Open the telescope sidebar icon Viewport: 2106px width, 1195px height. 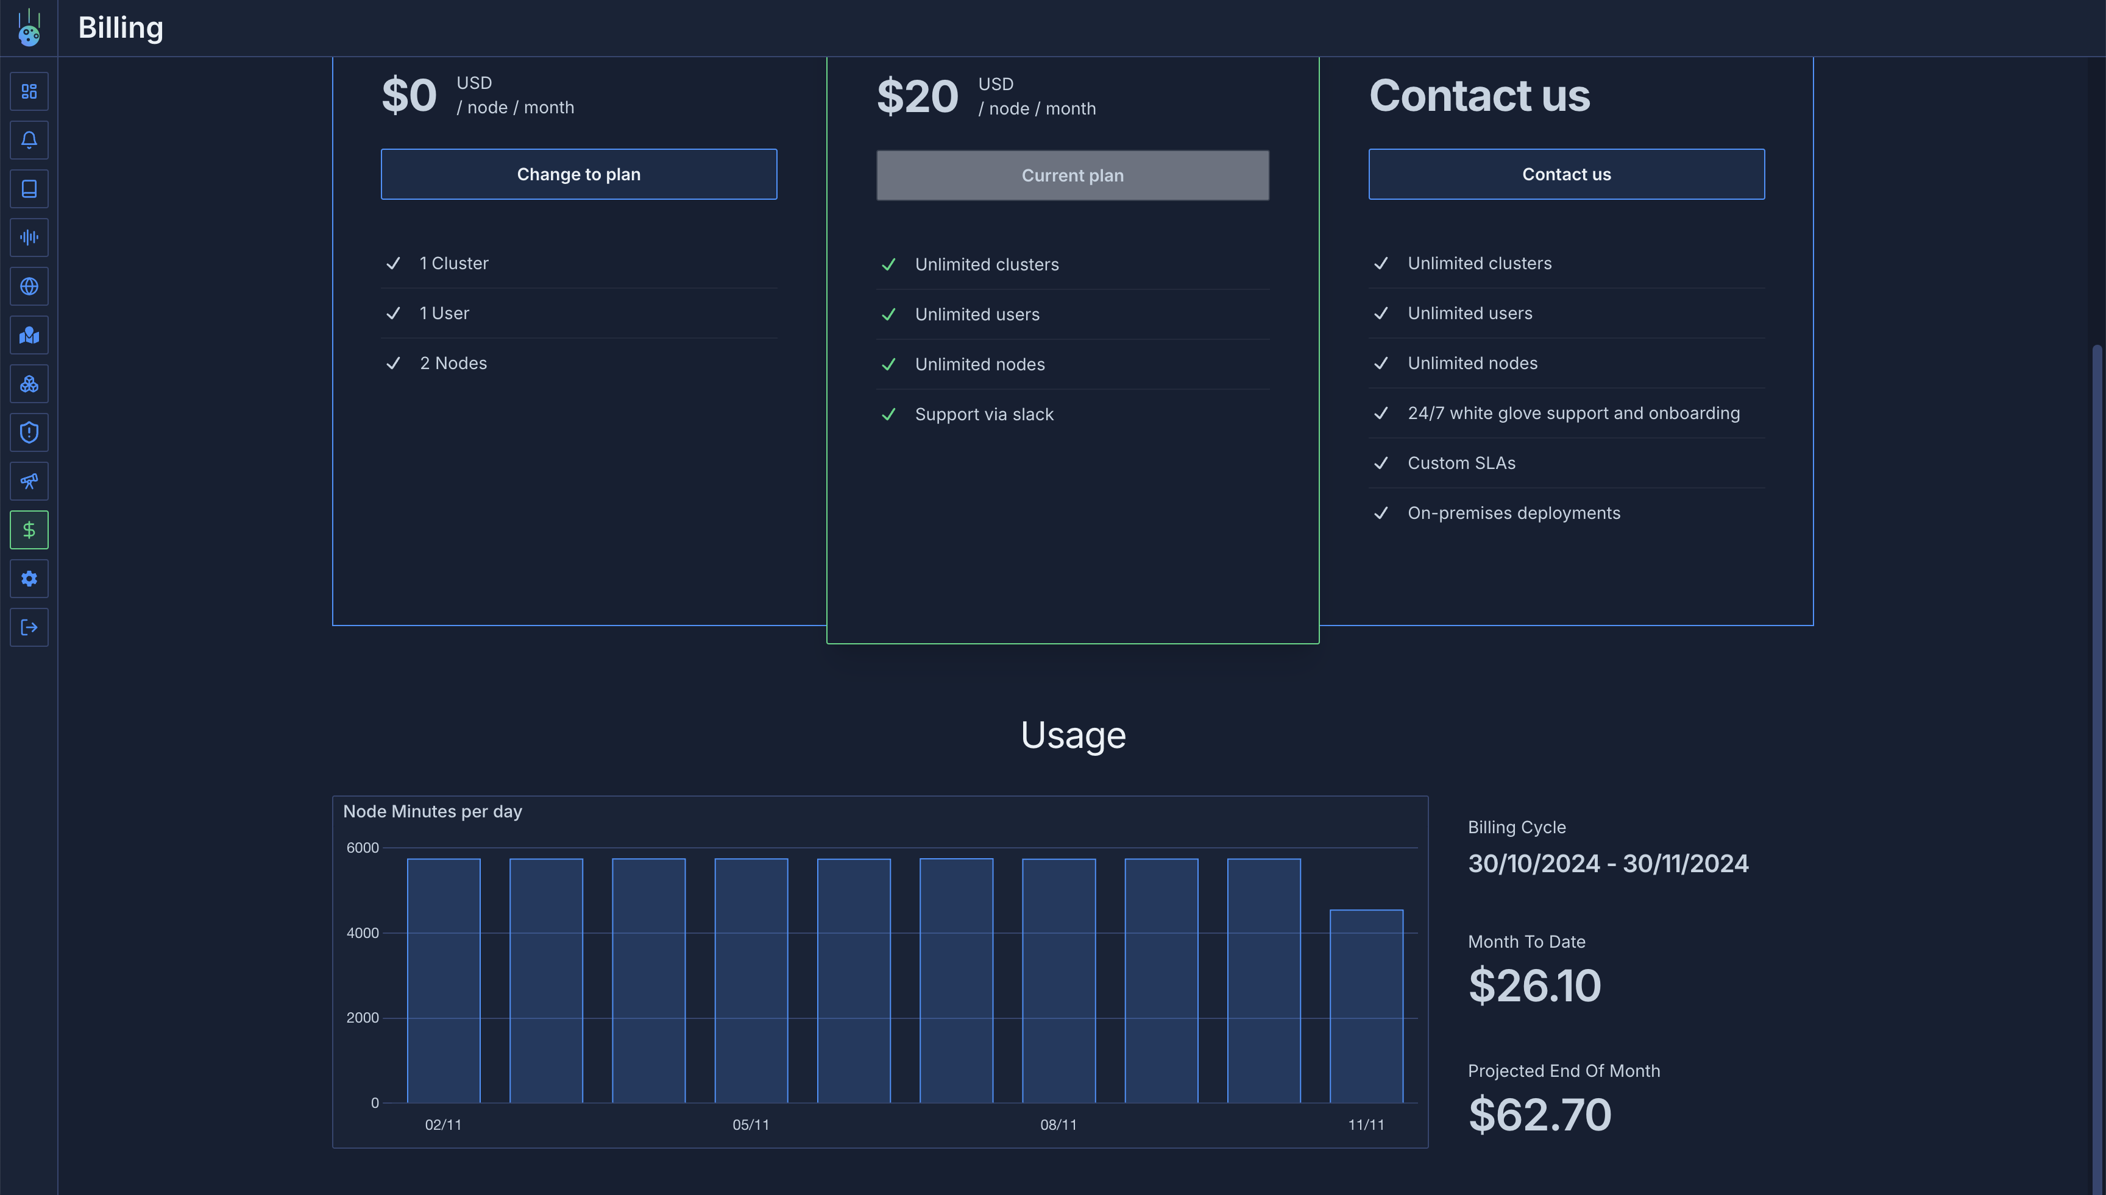coord(29,482)
